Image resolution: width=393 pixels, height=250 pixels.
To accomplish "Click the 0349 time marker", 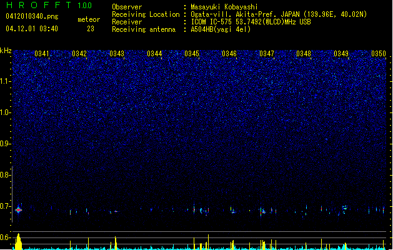I will [x=341, y=54].
